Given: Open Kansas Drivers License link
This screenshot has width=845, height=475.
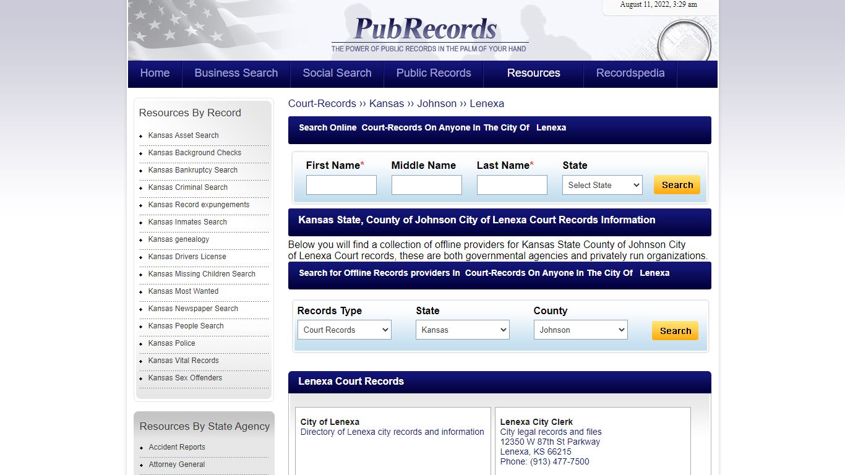Looking at the screenshot, I should pos(187,257).
